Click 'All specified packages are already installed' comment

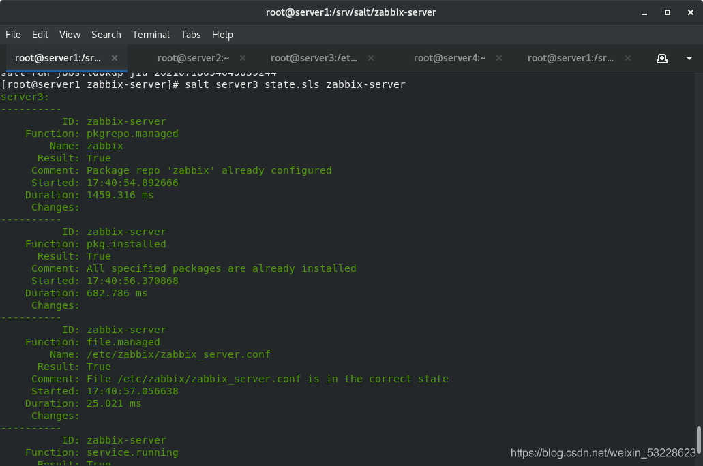[x=222, y=268]
